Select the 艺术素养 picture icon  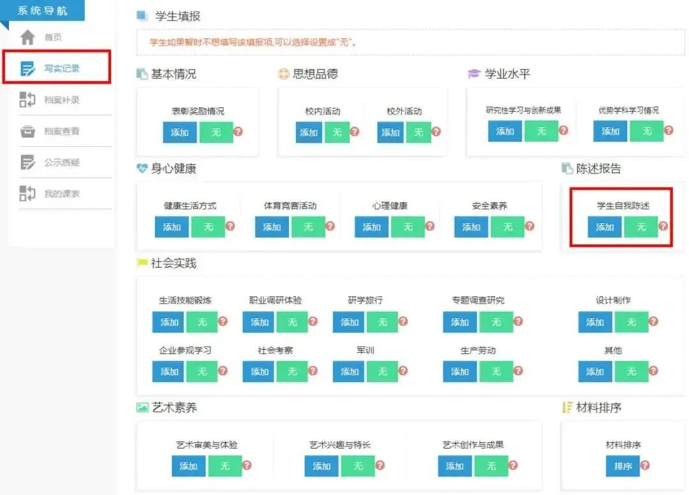[144, 406]
